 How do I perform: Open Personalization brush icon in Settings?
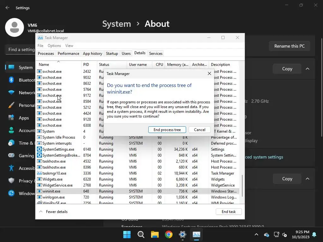pyautogui.click(x=11, y=105)
